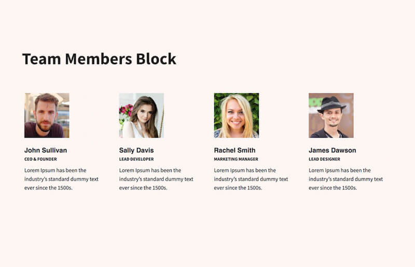The height and width of the screenshot is (267, 415).
Task: Select the CEO & Founder job title
Action: click(x=40, y=159)
